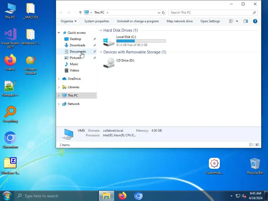Open Downloads in Quick access
This screenshot has height=201, width=268.
click(x=77, y=45)
